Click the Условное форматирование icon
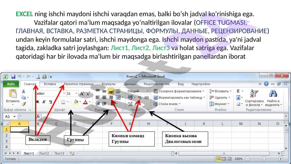 [x=156, y=91]
